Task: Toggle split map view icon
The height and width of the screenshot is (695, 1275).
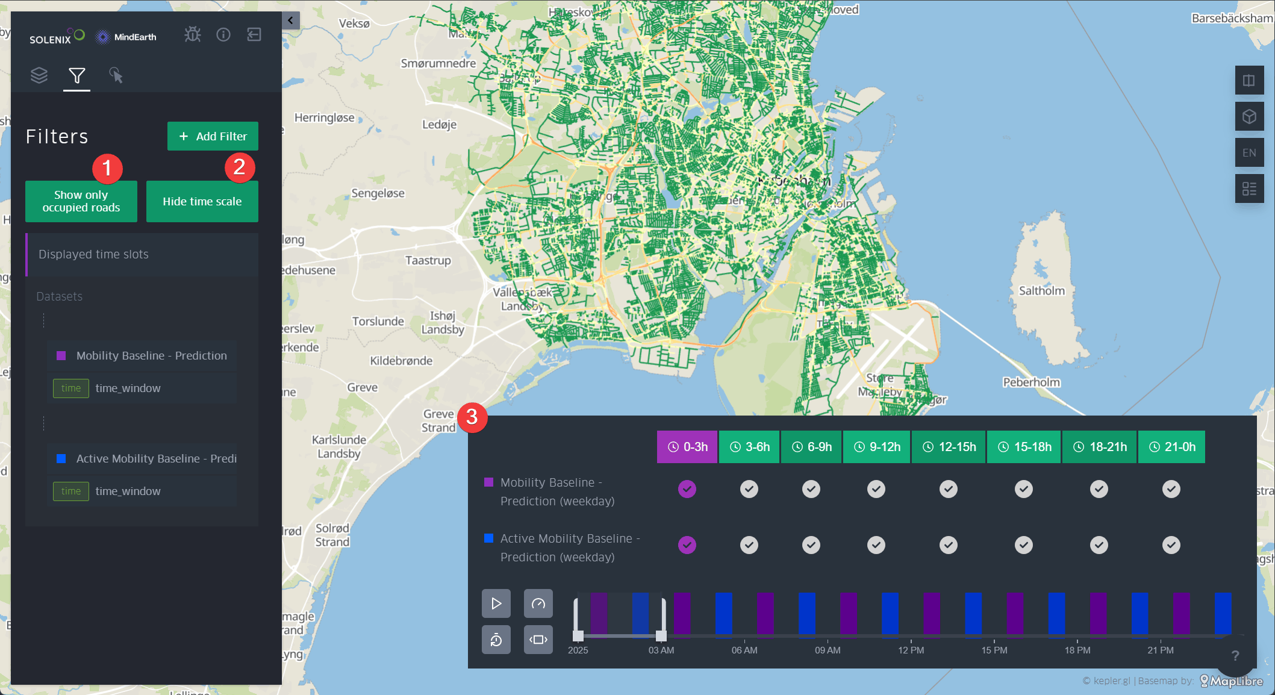Action: coord(1249,81)
